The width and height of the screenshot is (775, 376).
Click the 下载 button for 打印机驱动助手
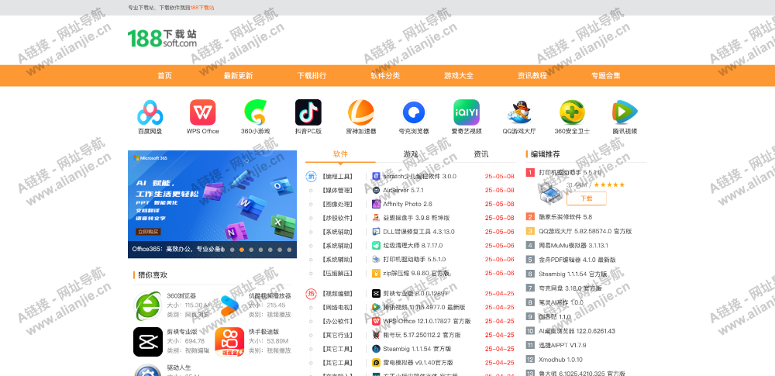(586, 198)
